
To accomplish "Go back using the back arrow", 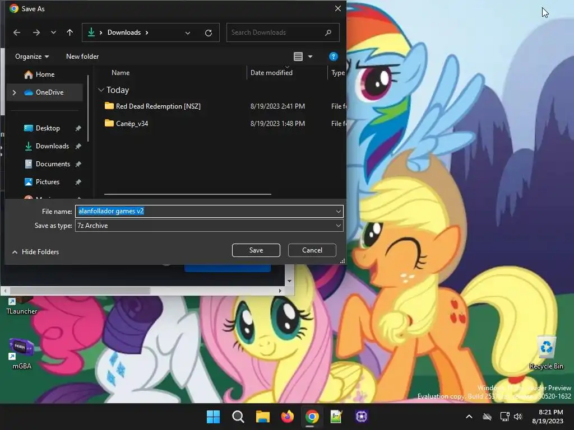I will [17, 32].
